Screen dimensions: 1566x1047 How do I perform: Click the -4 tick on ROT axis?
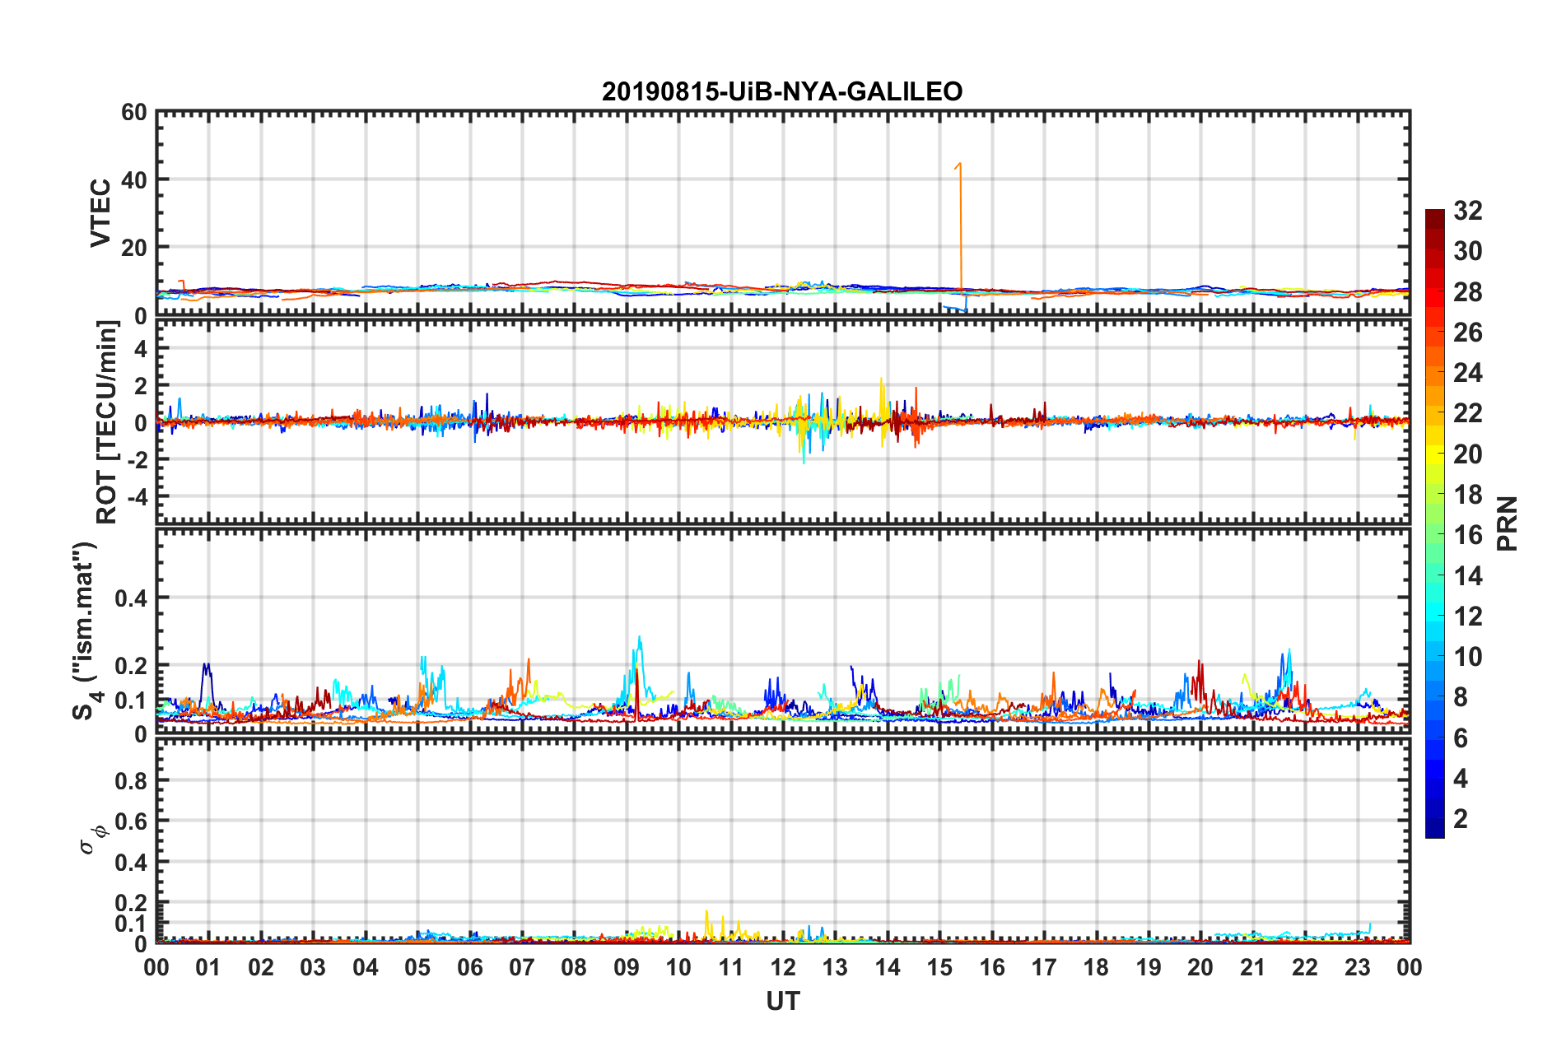pyautogui.click(x=136, y=496)
